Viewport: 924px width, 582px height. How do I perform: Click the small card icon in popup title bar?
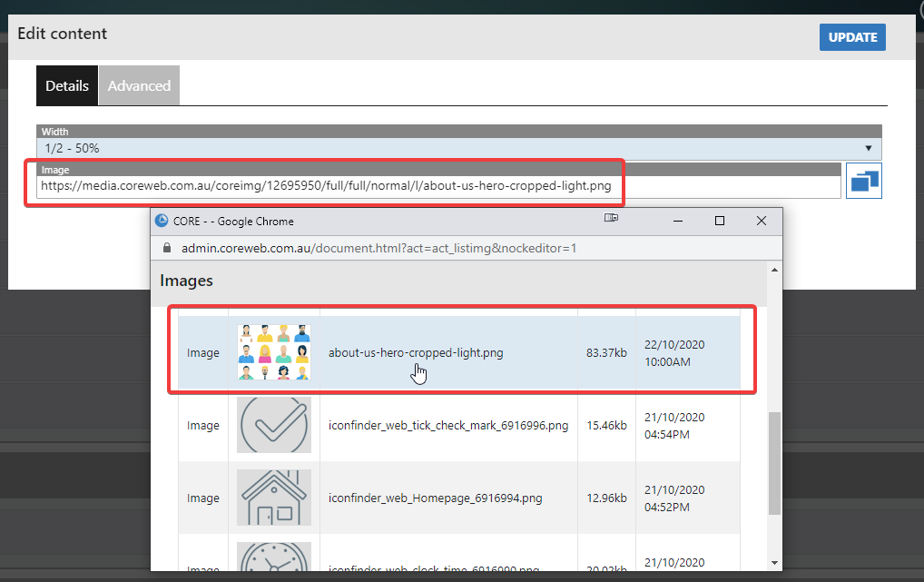[612, 220]
